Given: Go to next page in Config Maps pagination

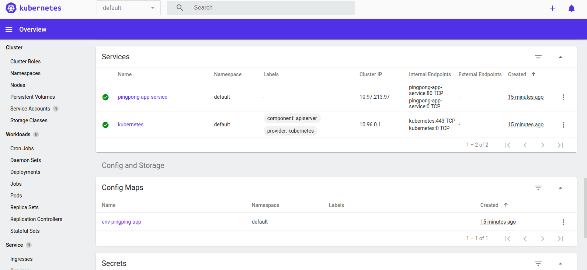Looking at the screenshot, I should tap(543, 239).
